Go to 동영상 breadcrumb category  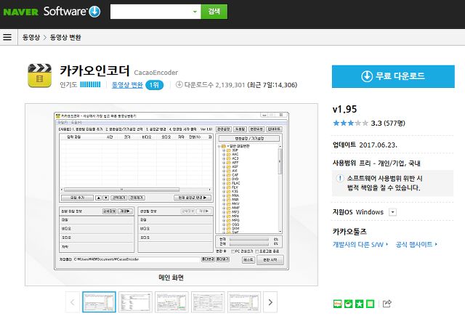pyautogui.click(x=31, y=37)
